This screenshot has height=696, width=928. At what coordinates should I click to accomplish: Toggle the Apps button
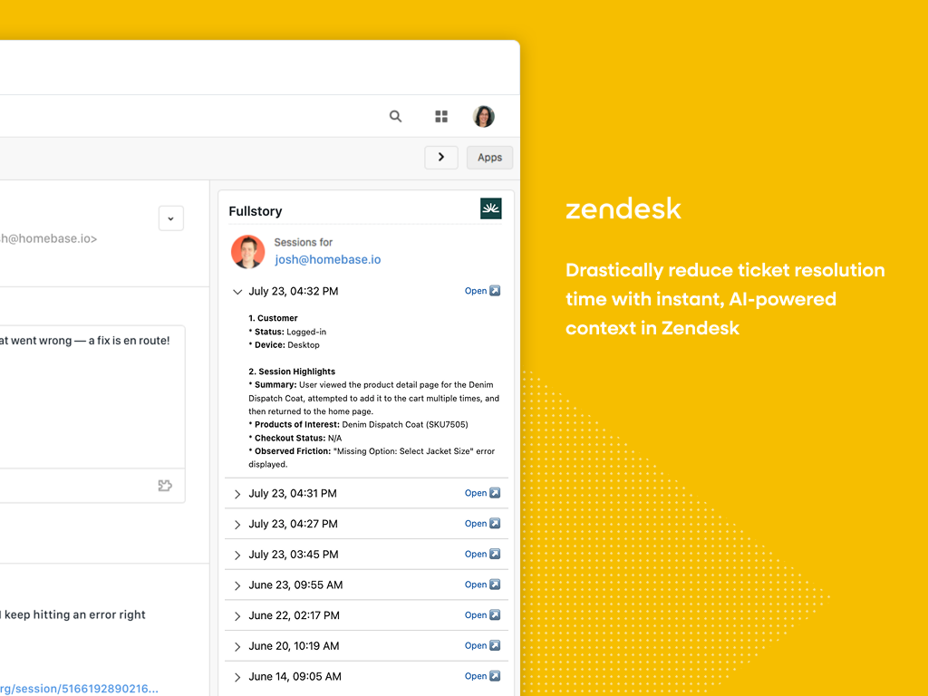coord(489,158)
